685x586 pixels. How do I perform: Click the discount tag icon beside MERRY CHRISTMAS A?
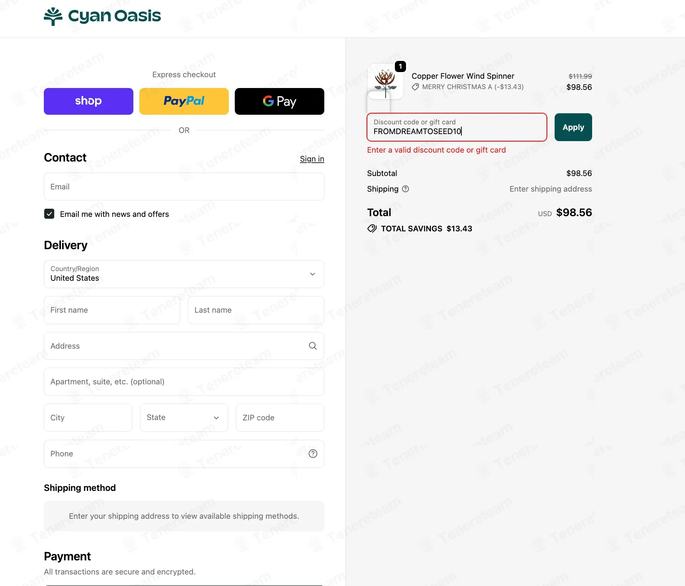tap(415, 87)
